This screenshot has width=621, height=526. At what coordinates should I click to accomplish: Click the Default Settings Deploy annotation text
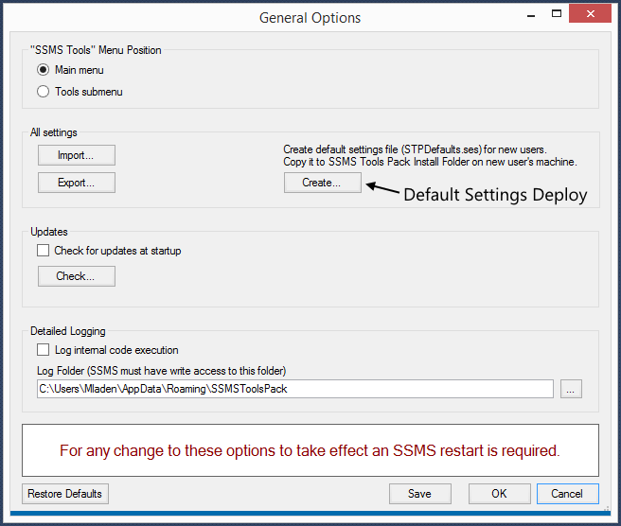point(495,195)
